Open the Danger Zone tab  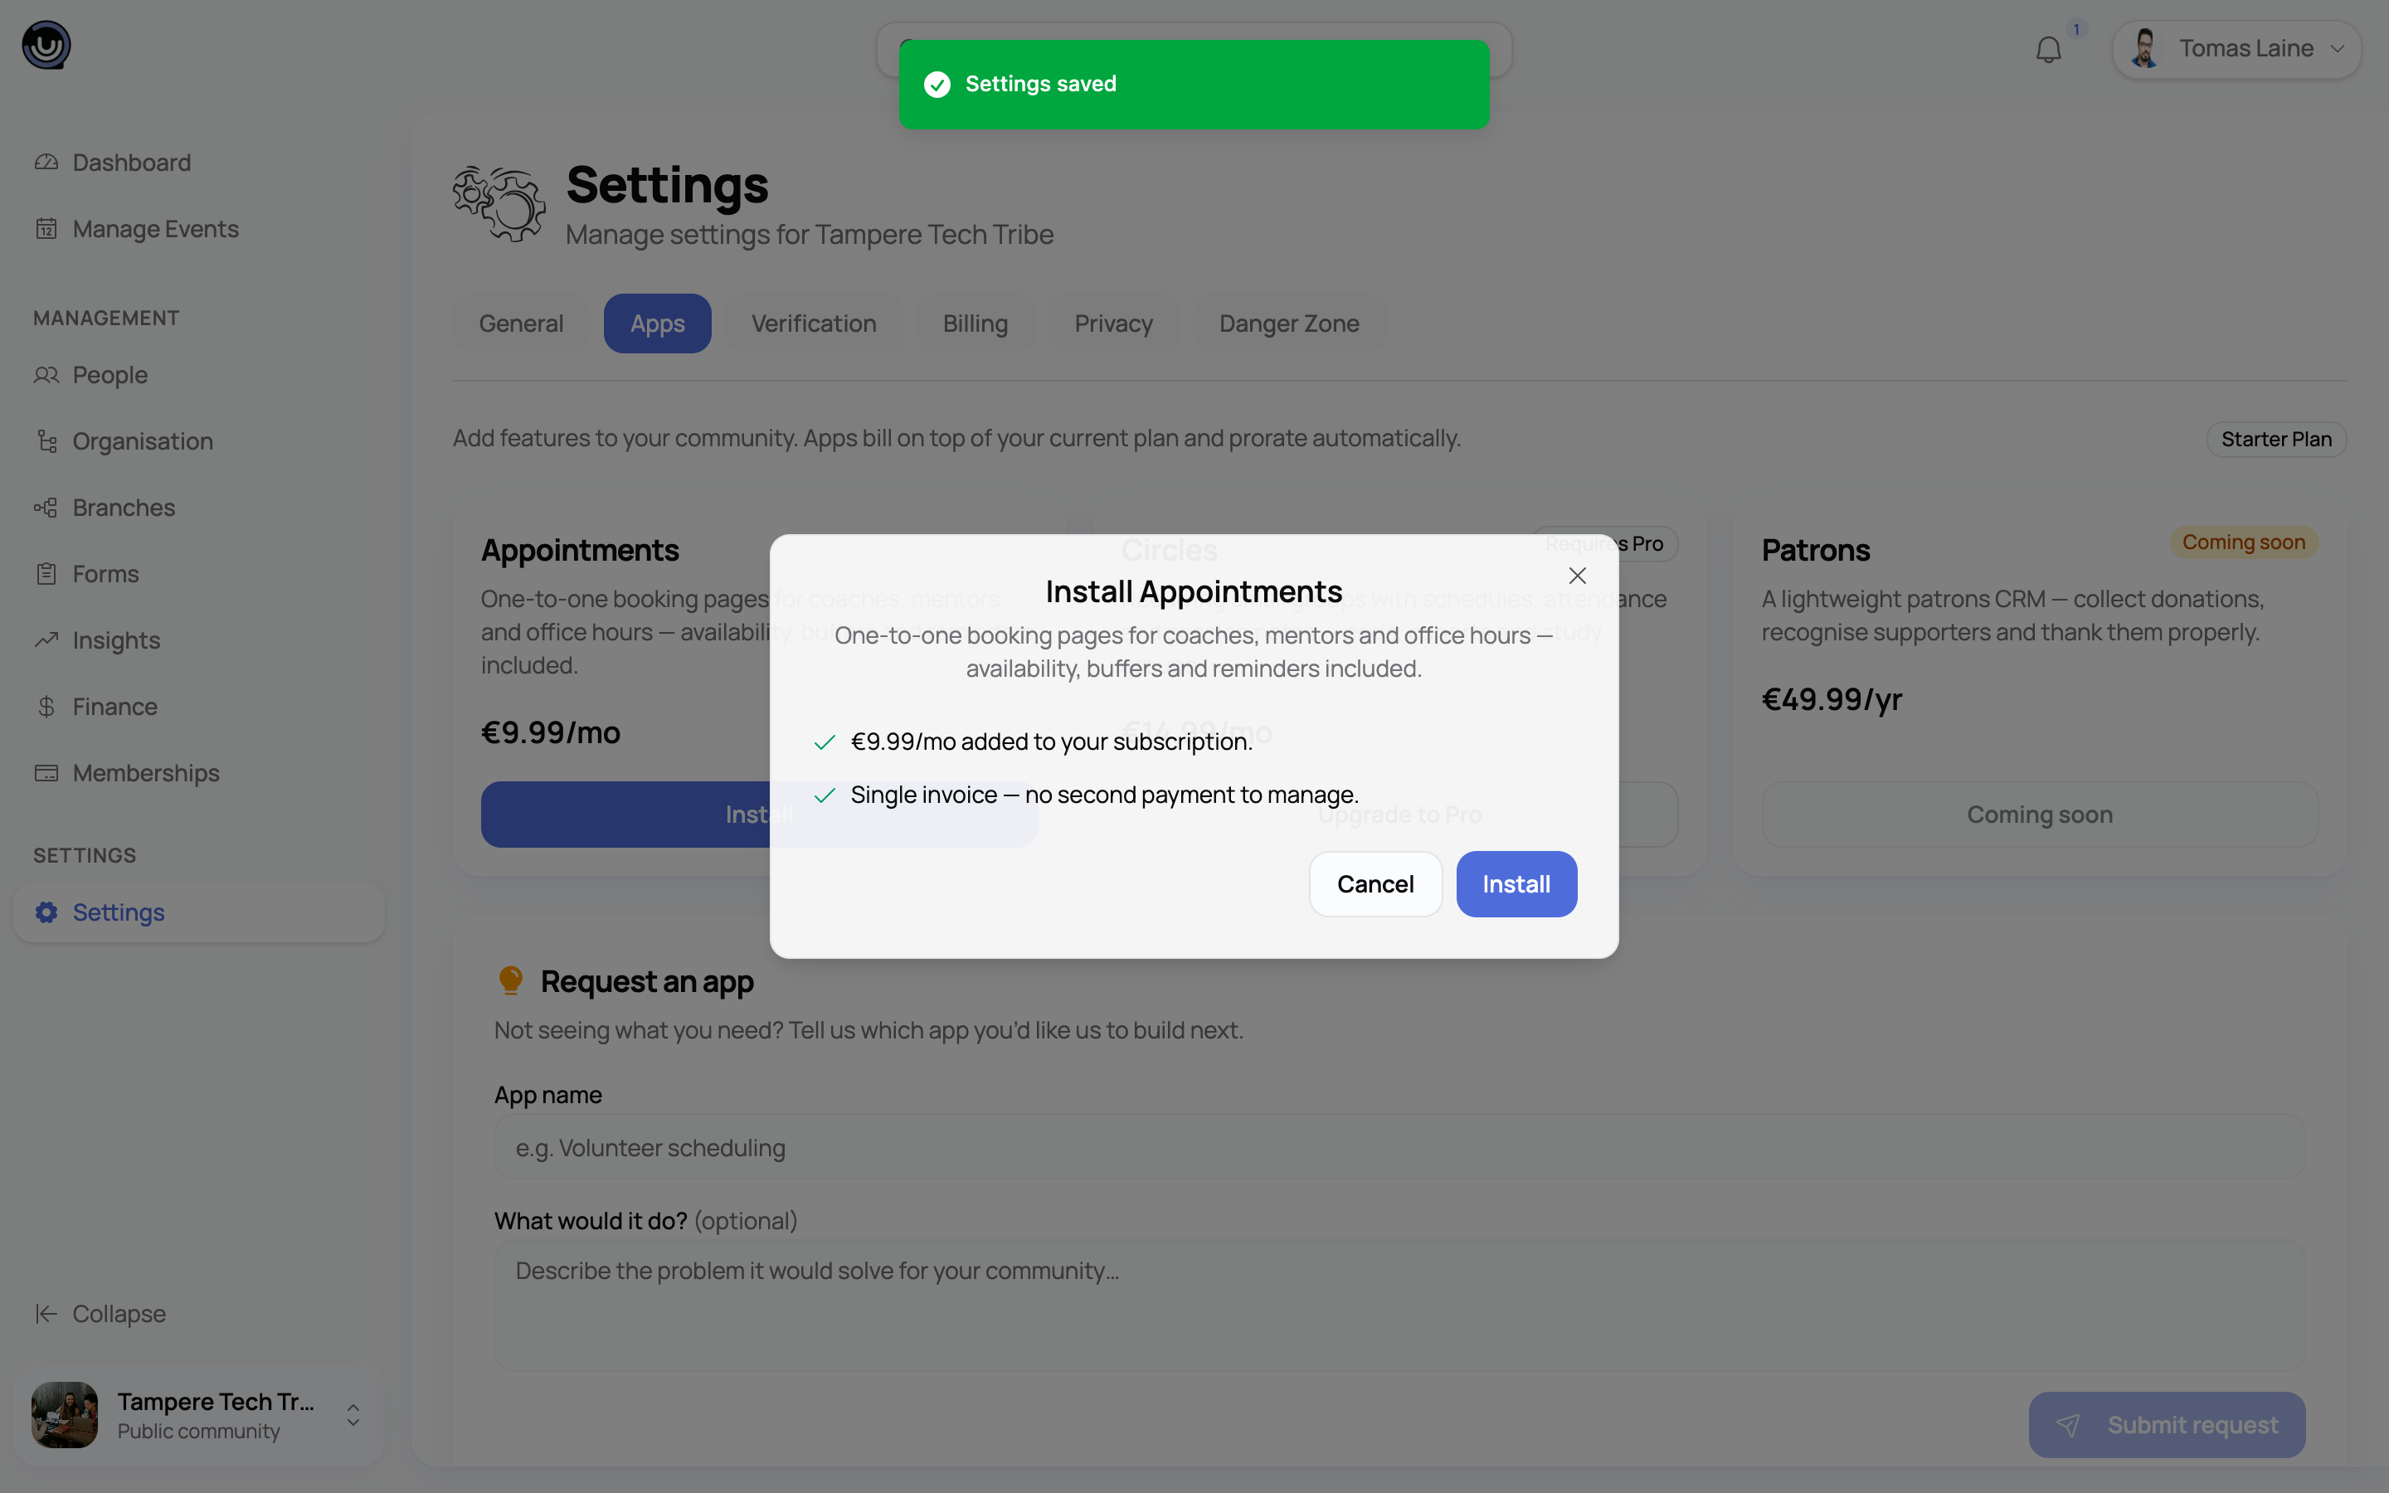(x=1289, y=323)
